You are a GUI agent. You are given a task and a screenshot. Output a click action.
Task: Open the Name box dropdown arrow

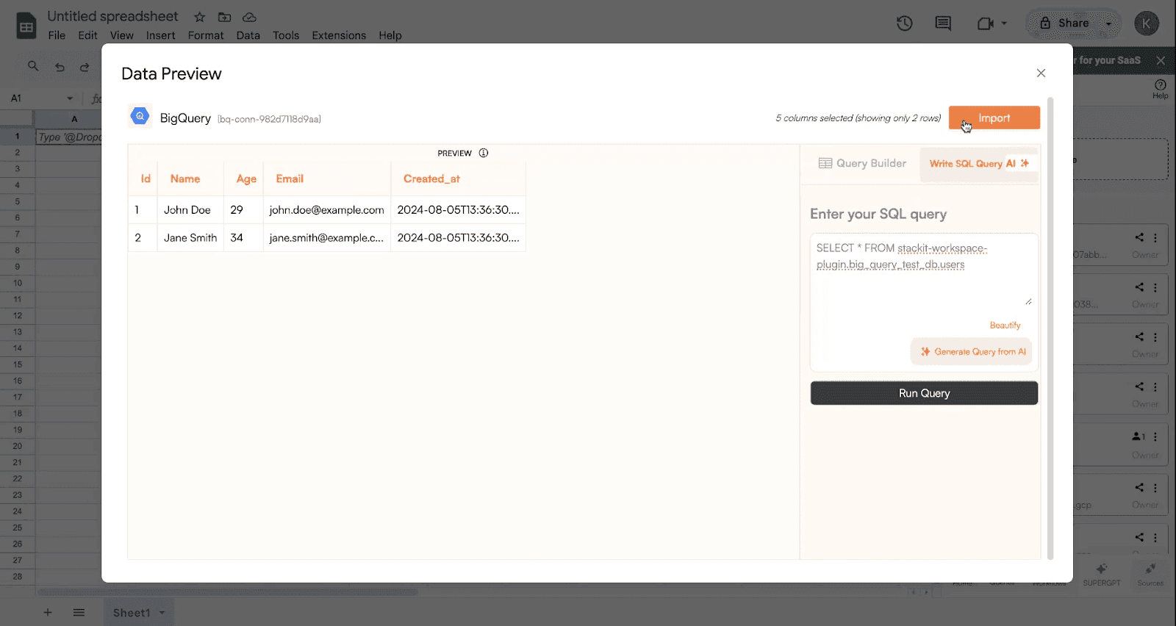coord(70,98)
